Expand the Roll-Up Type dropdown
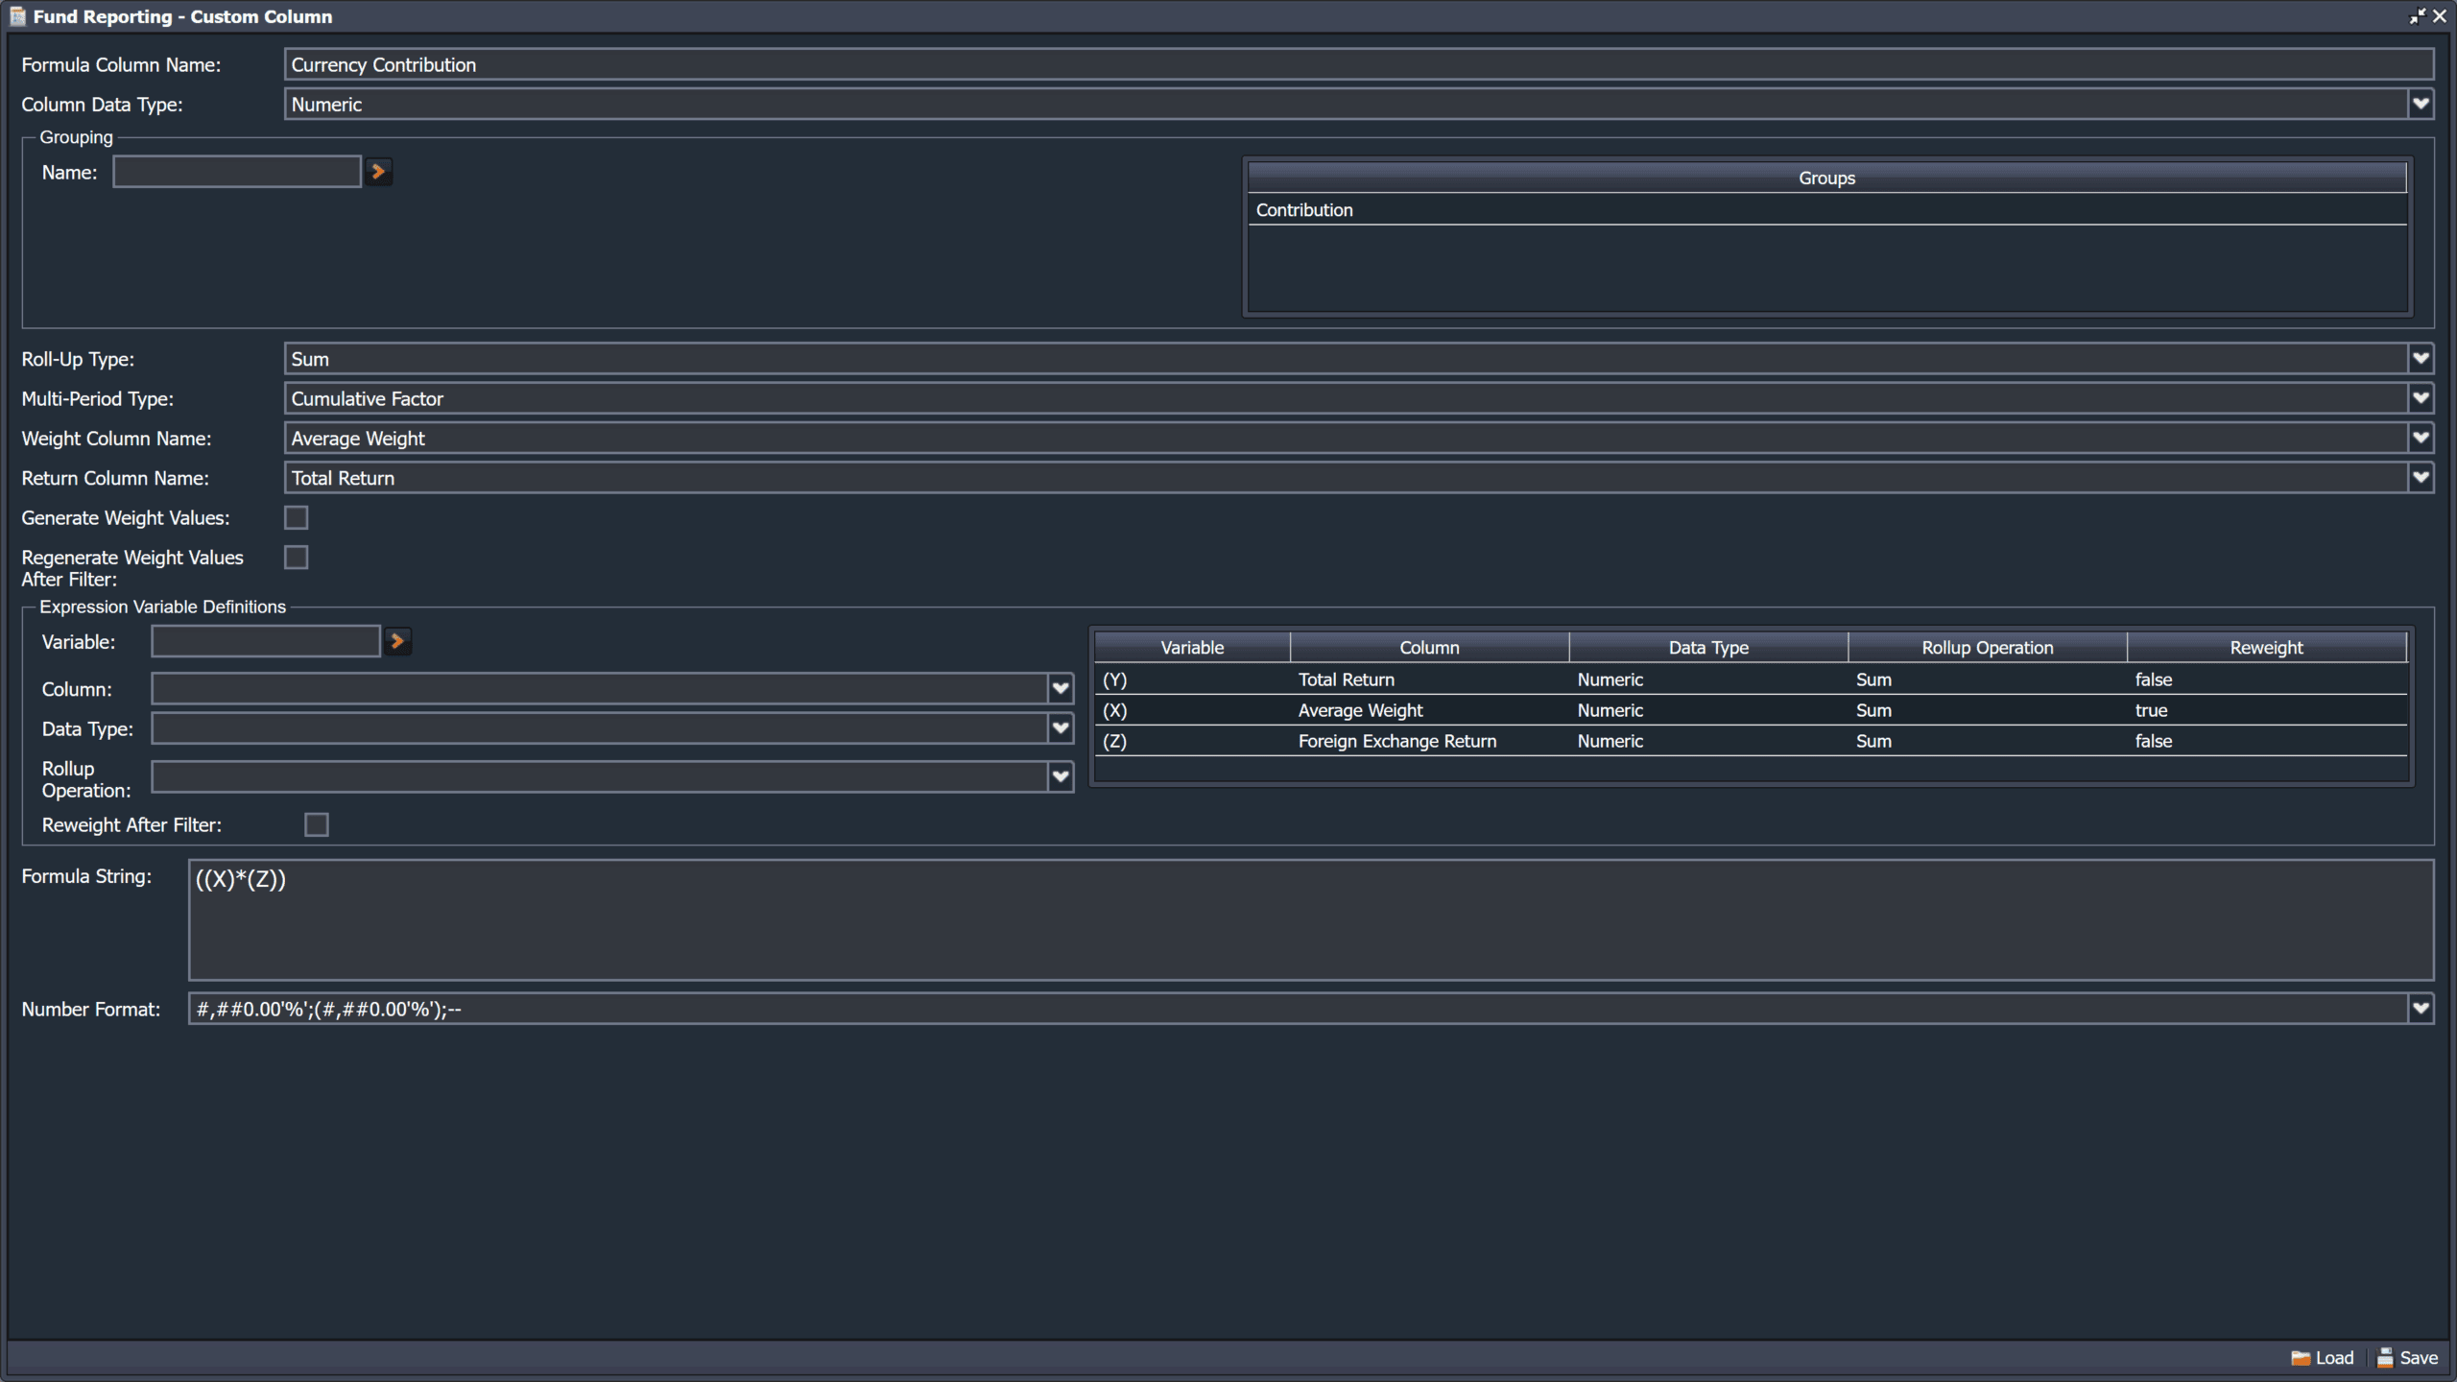Image resolution: width=2457 pixels, height=1382 pixels. 2421,359
